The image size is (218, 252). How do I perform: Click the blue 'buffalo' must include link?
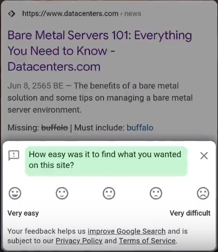tap(140, 128)
